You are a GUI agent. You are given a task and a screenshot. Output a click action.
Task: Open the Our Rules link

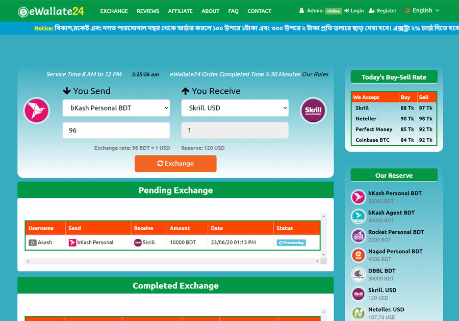(x=315, y=74)
